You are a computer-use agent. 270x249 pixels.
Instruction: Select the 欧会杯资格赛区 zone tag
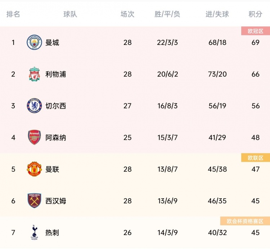[x=245, y=221]
